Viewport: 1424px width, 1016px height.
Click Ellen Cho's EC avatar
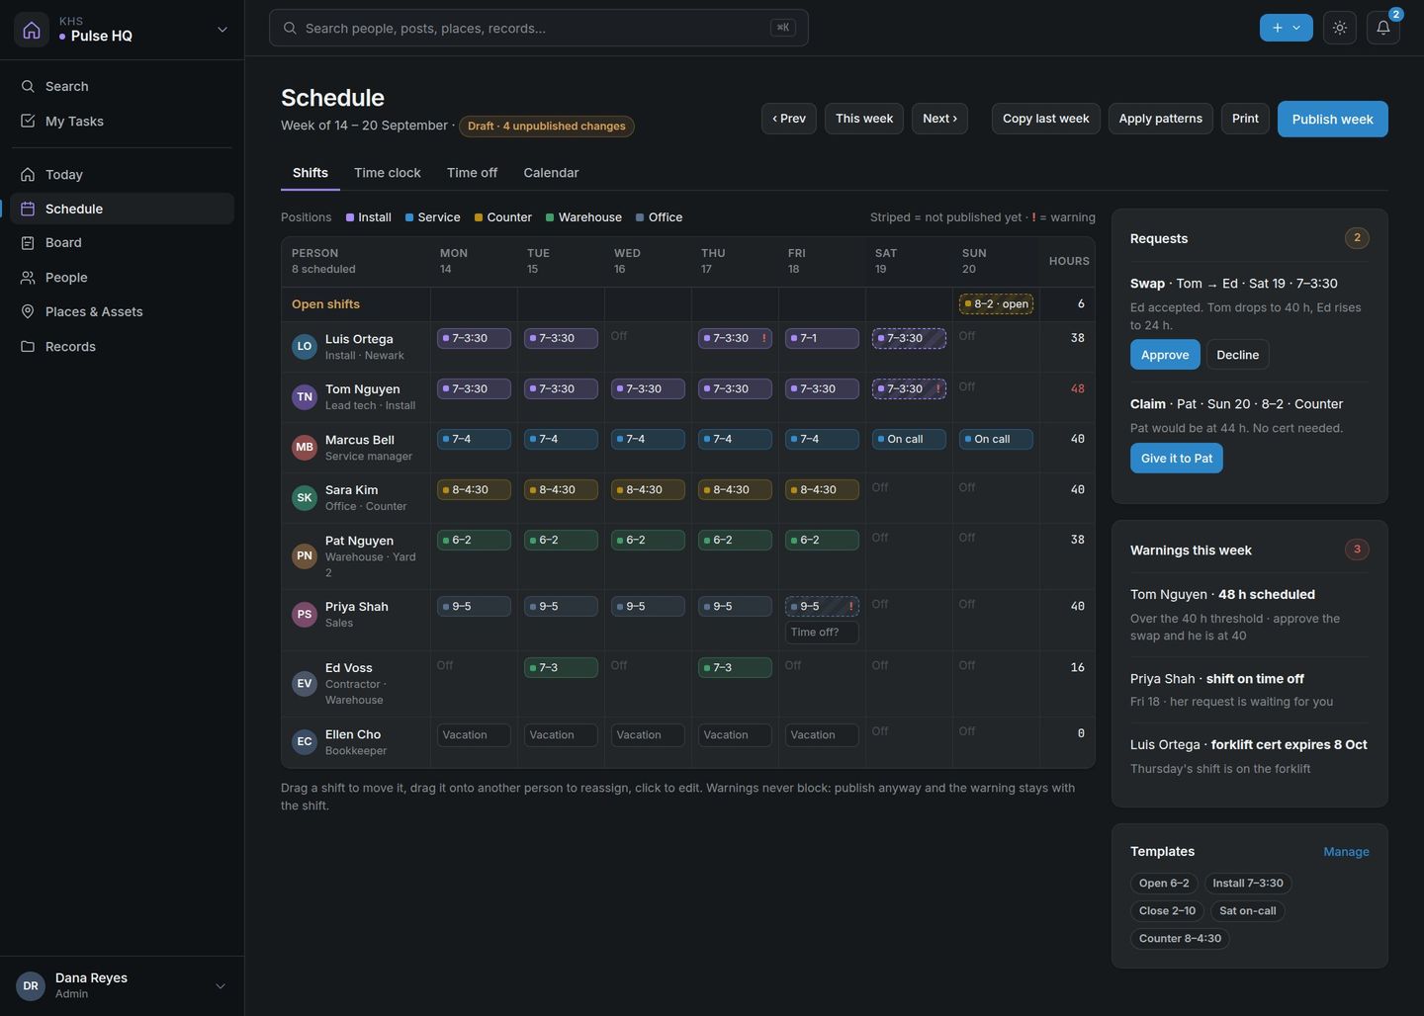(305, 741)
